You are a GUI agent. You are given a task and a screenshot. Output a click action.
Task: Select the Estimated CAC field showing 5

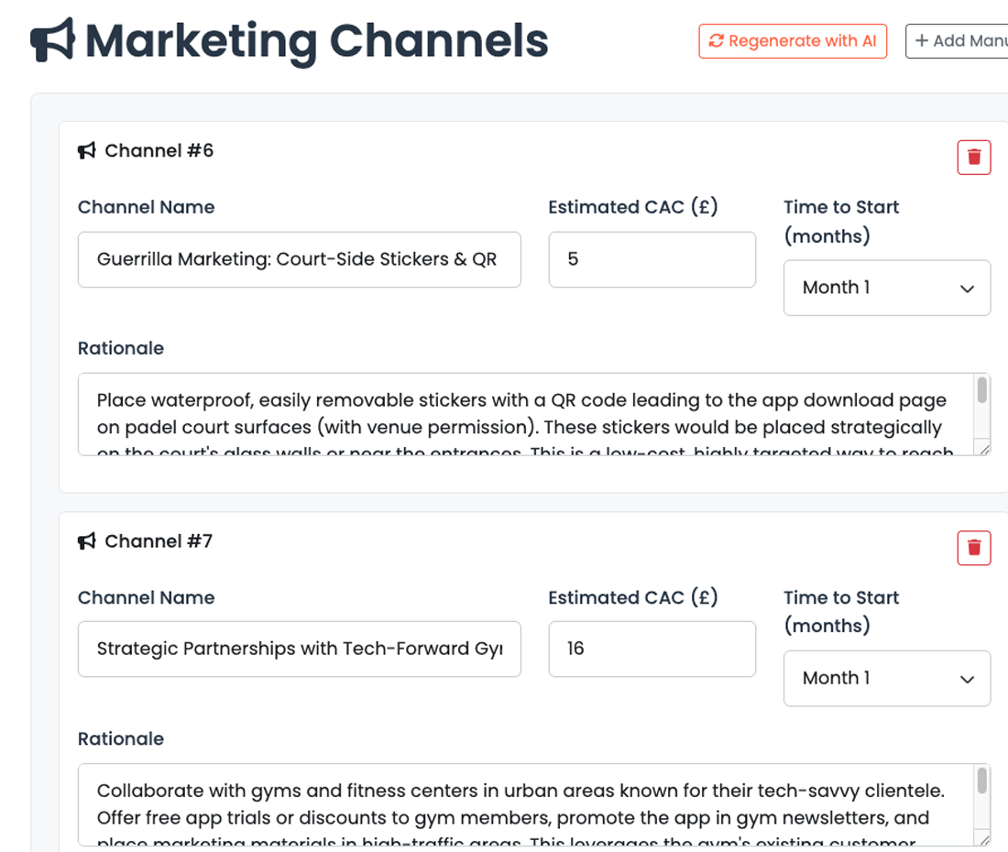click(x=652, y=259)
